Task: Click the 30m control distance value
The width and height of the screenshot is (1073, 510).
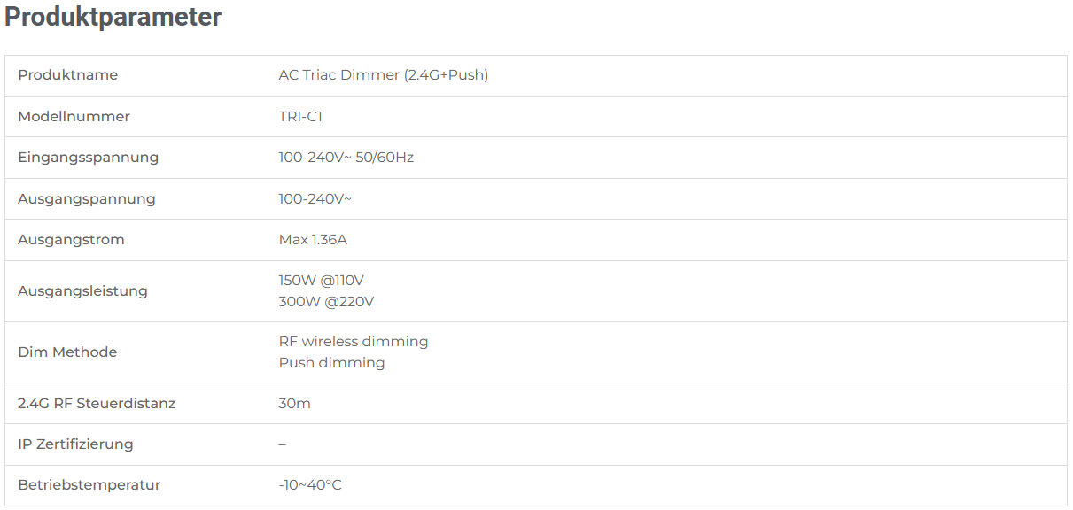Action: (294, 403)
